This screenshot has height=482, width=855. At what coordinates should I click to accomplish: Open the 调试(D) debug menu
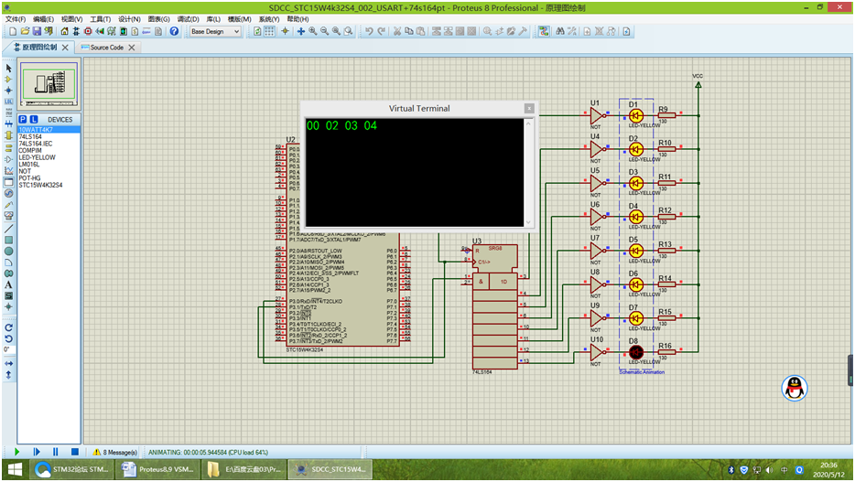click(187, 18)
